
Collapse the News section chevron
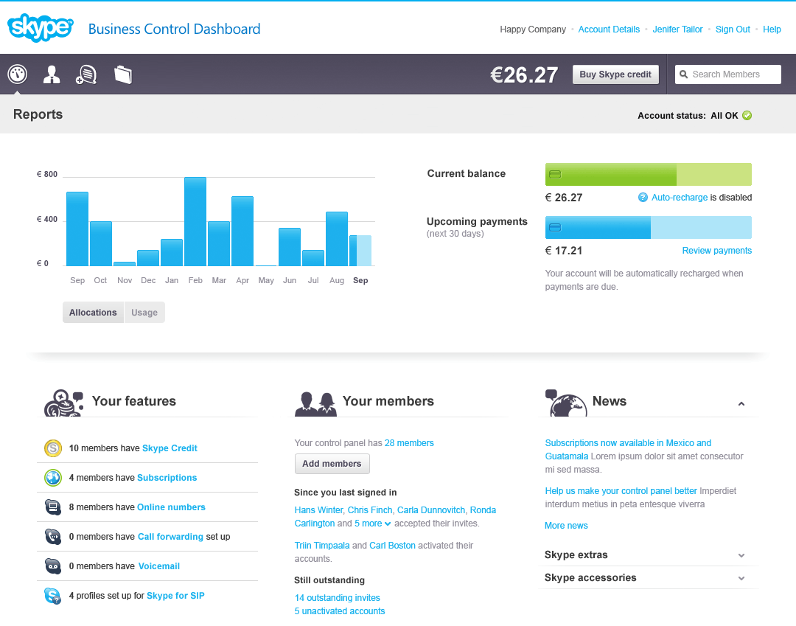(x=741, y=403)
